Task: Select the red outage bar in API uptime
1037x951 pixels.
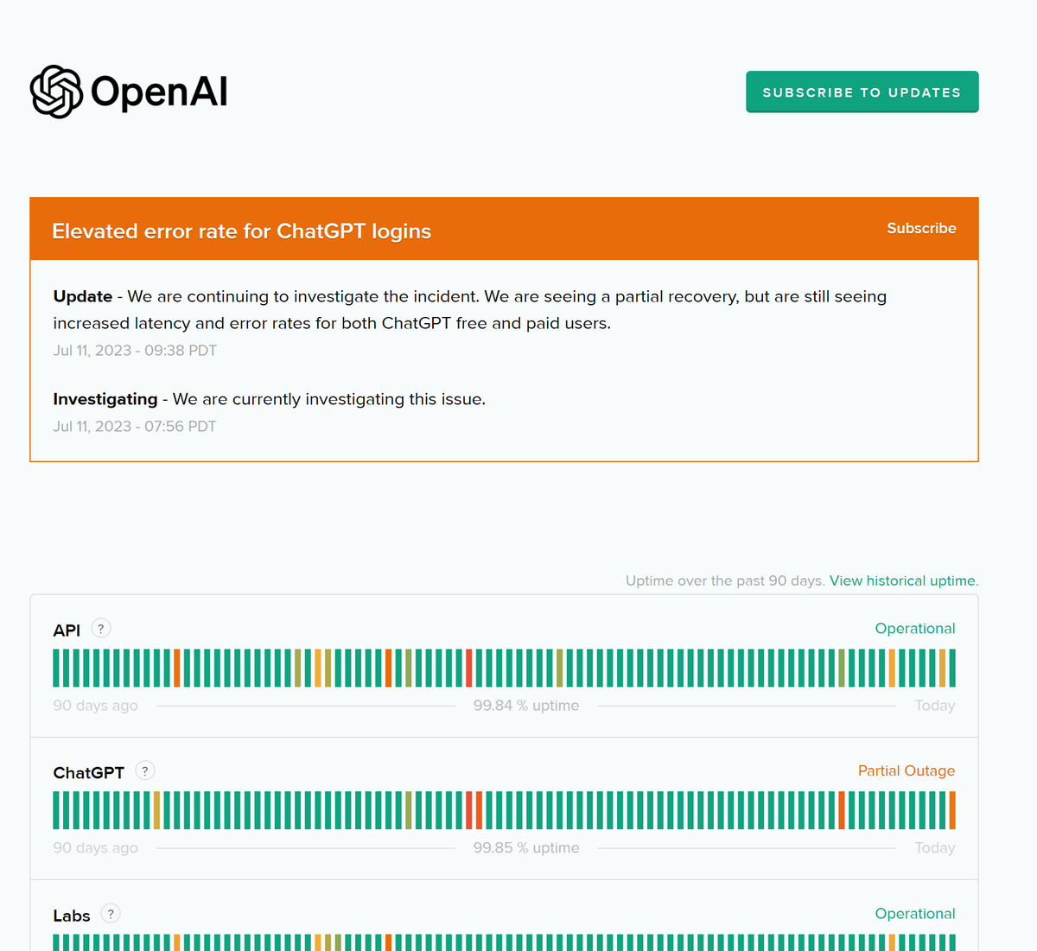Action: 469,669
